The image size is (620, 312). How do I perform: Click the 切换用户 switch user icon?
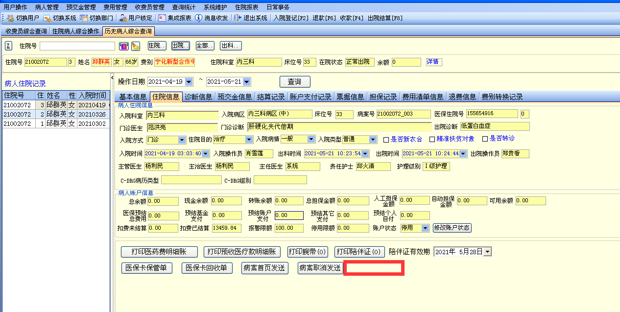point(10,18)
